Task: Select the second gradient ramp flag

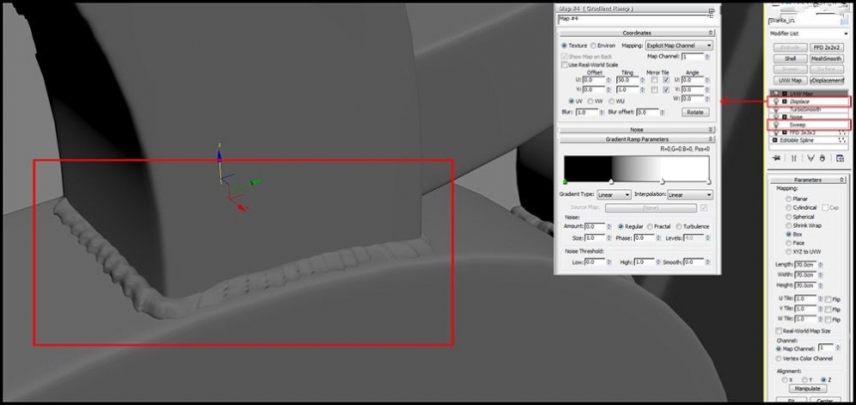Action: 611,182
